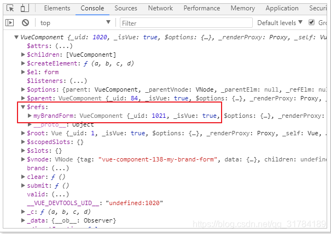The image size is (331, 234).
Task: Select the "vue-component-138-my-brand-form" tag string
Action: coord(158,159)
